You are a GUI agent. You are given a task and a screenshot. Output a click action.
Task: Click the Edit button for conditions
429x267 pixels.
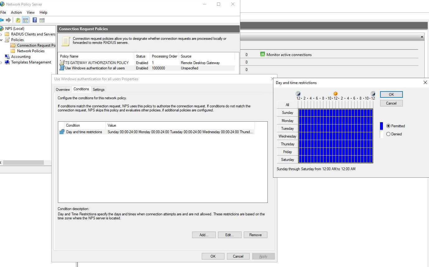[229, 235]
